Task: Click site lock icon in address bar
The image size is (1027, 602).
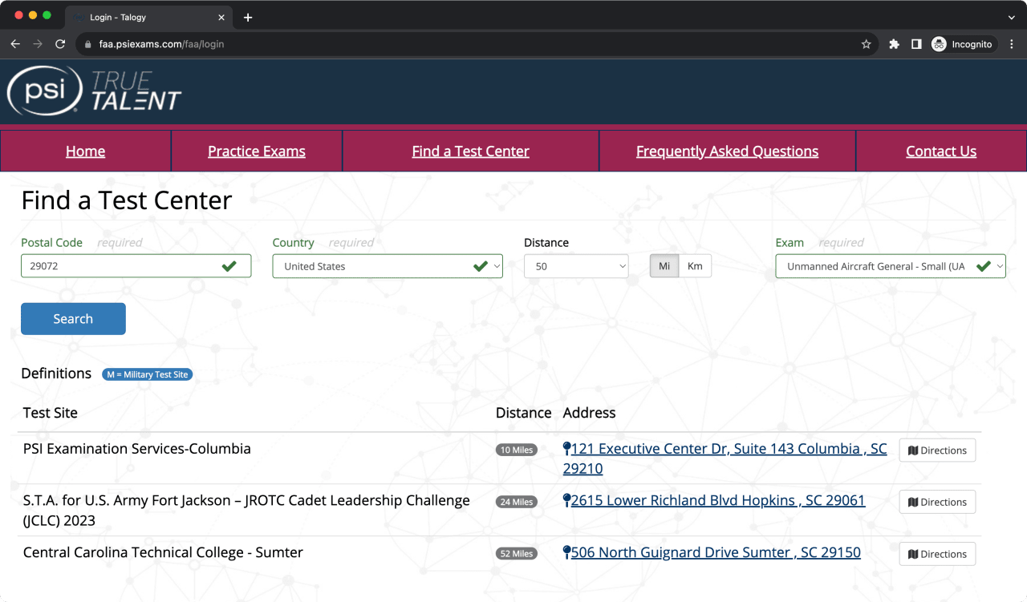Action: (88, 44)
